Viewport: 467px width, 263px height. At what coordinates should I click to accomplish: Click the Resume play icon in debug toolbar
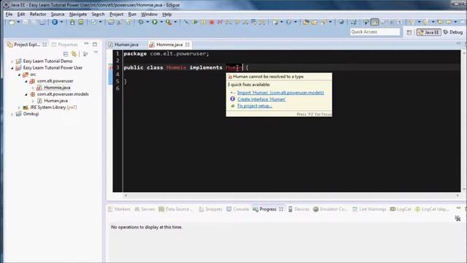(x=195, y=22)
